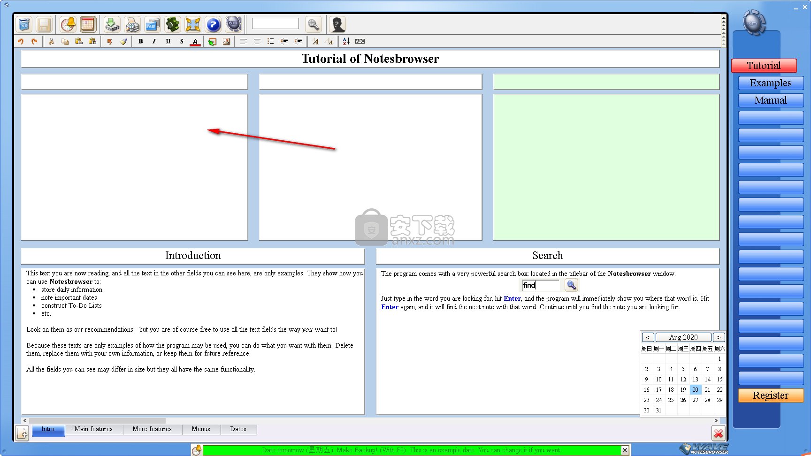Open the Examples category button

[x=771, y=83]
